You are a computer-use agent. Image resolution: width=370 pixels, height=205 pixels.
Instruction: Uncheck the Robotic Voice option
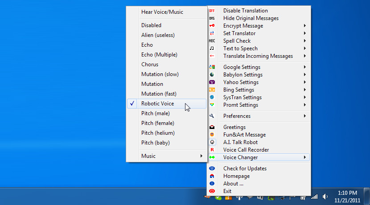tap(167, 104)
